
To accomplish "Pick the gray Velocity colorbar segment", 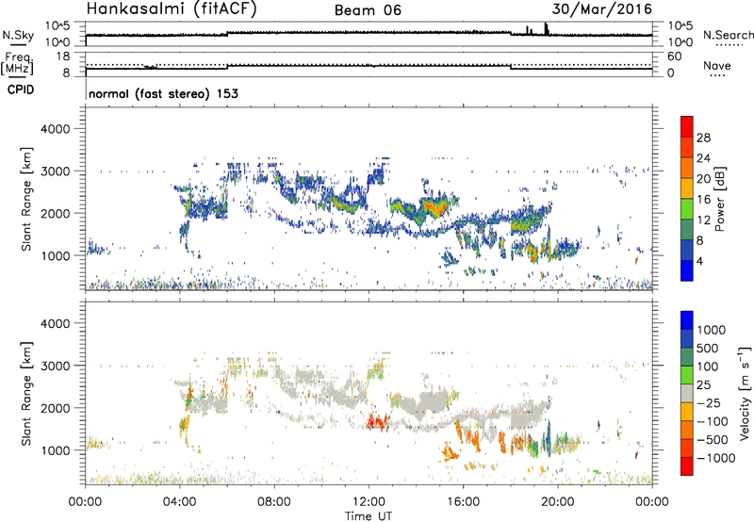I will 687,393.
